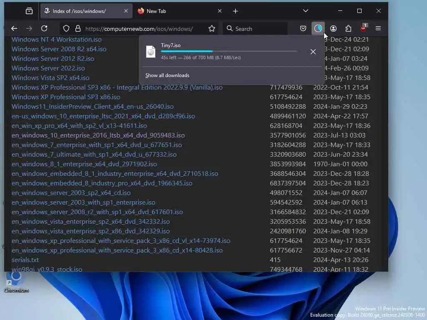
Task: Click date 2024-Apr-22 17:57
Action: [340, 116]
